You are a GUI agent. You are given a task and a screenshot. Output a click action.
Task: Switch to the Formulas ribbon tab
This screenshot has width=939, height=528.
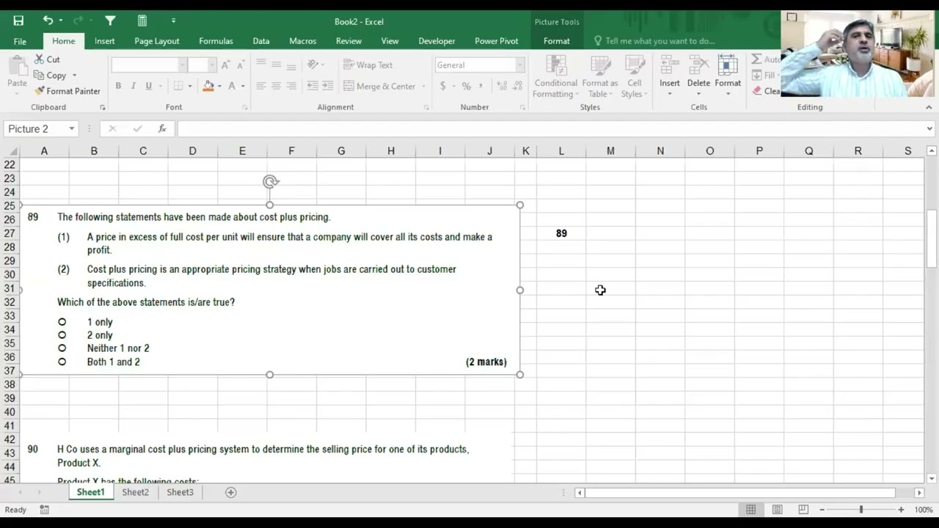coord(216,41)
